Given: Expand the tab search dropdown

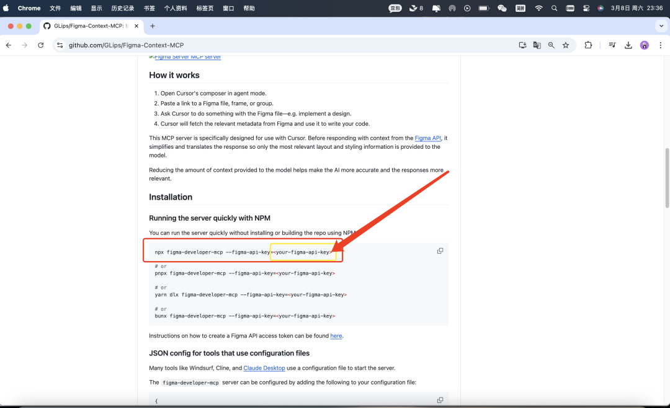Looking at the screenshot, I should 660,26.
